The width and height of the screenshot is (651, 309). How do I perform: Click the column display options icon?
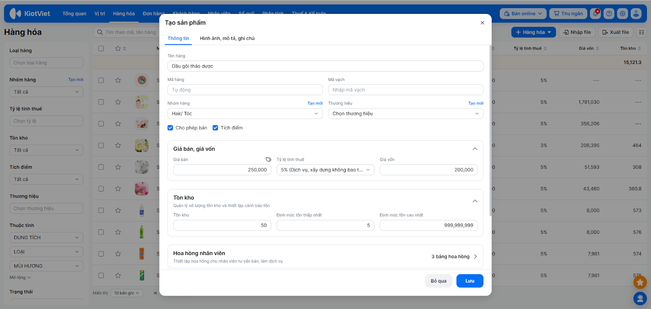coord(641,32)
